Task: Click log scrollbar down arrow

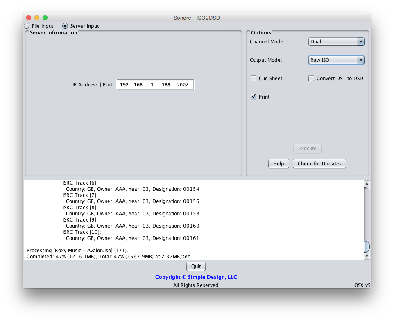Action: (x=367, y=256)
